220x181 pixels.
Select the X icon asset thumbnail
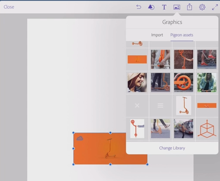click(137, 105)
